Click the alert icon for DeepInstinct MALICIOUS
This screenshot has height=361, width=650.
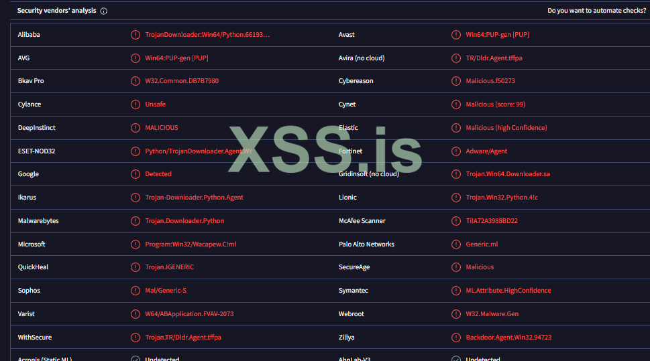point(135,128)
